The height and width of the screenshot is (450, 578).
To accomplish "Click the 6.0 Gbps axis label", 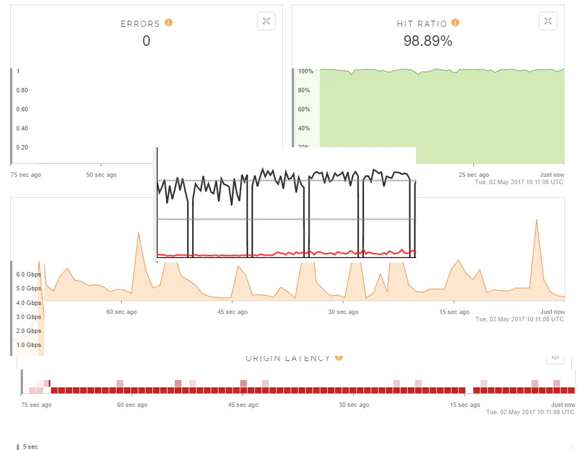I will pyautogui.click(x=28, y=274).
